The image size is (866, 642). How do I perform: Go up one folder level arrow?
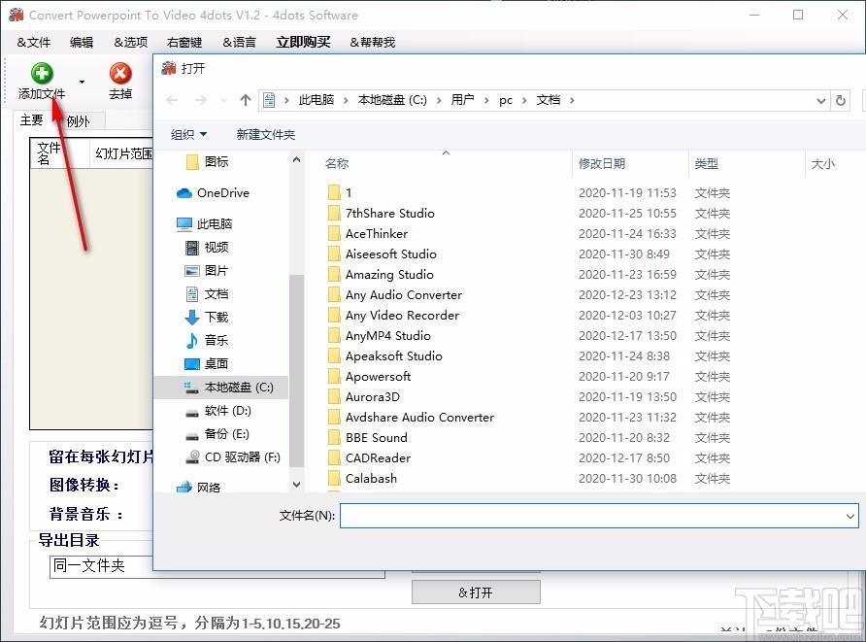tap(246, 100)
